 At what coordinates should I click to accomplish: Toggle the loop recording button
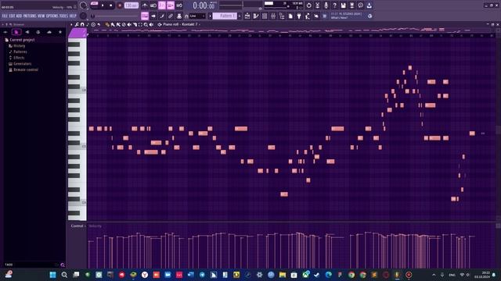coord(179,5)
